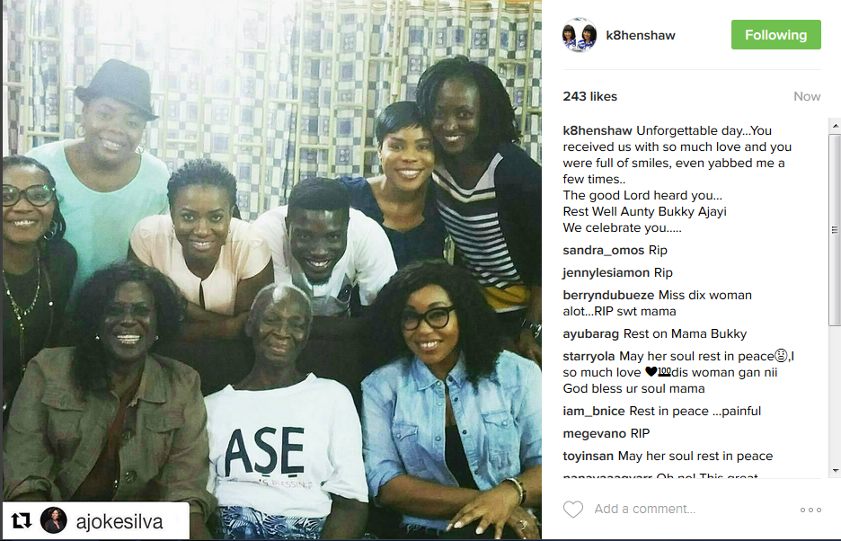Open commenter starryola profile
Image resolution: width=841 pixels, height=541 pixels.
click(x=589, y=357)
